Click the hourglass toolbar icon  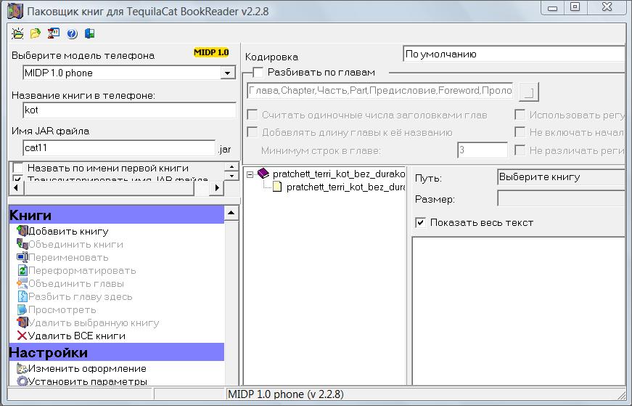click(x=53, y=33)
